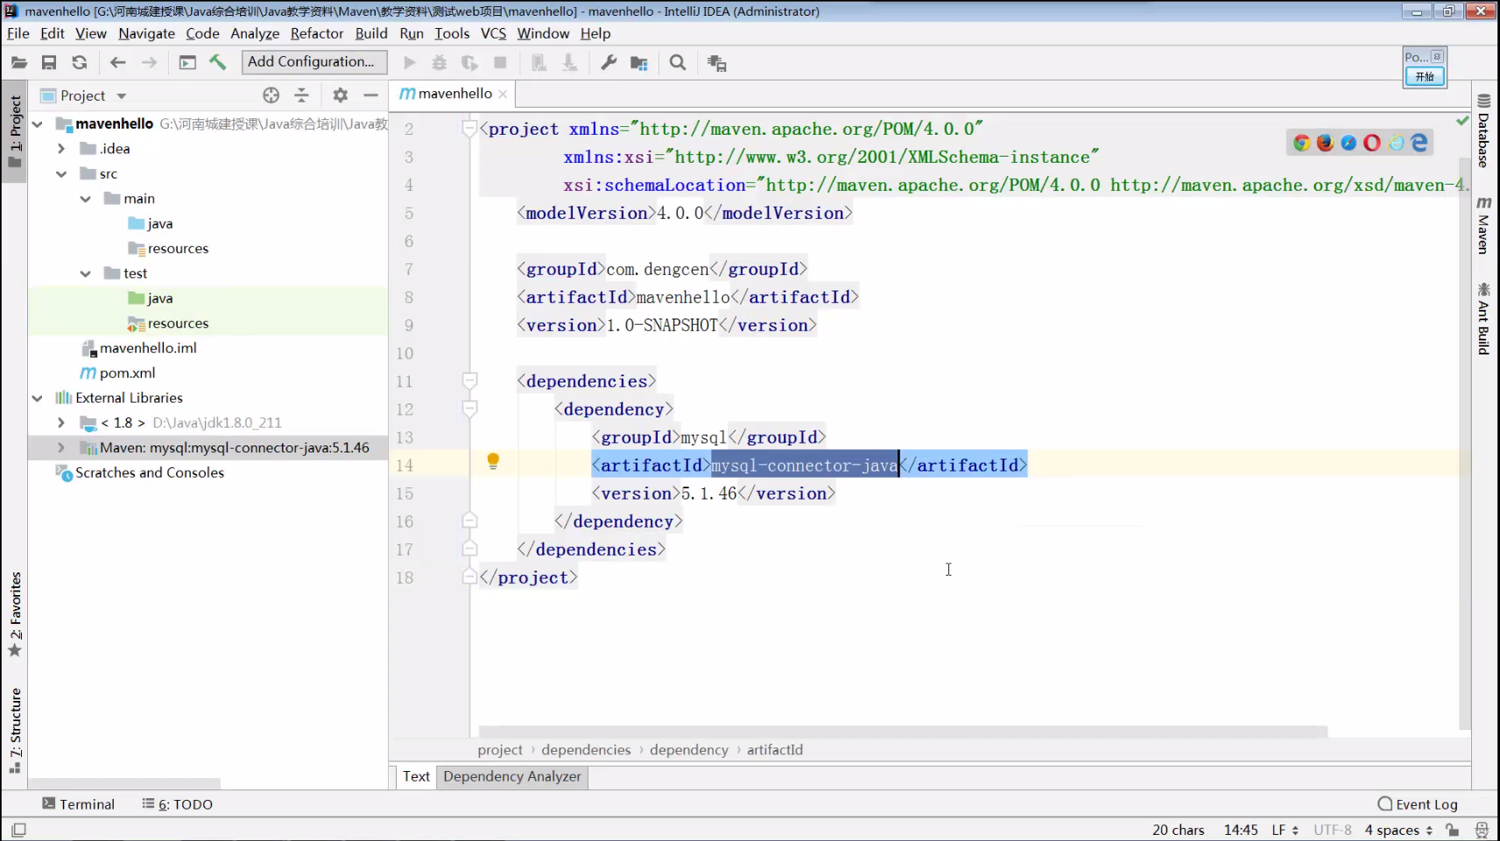
Task: Switch to the Dependency Analyzer tab
Action: click(512, 776)
